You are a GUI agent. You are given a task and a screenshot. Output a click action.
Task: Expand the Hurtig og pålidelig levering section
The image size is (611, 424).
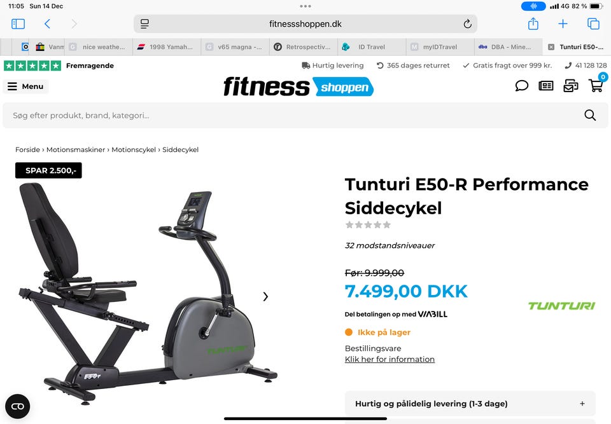[470, 404]
